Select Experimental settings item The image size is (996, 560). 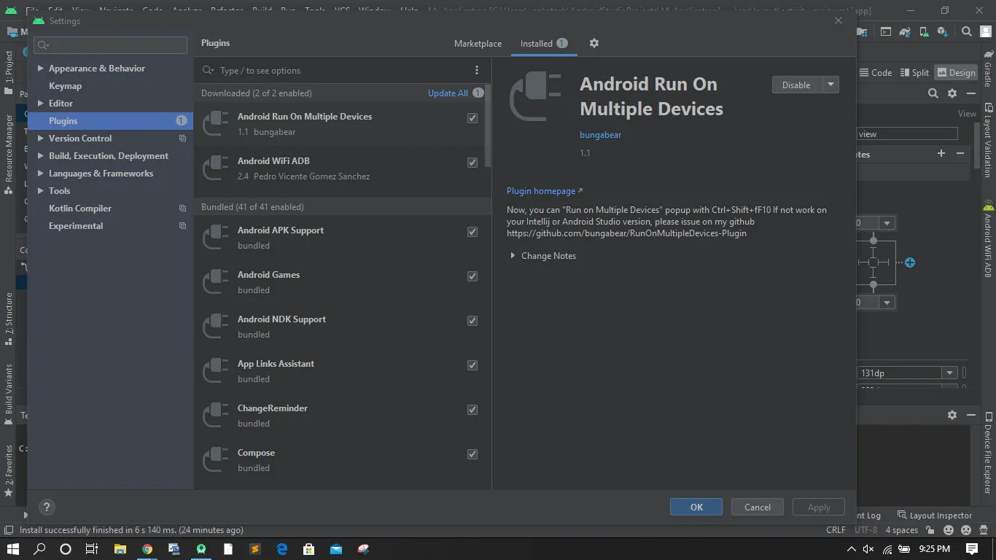(76, 226)
